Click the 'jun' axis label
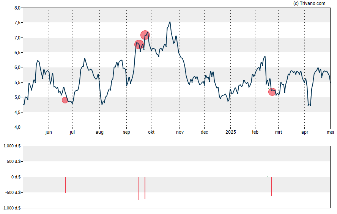 (49, 132)
